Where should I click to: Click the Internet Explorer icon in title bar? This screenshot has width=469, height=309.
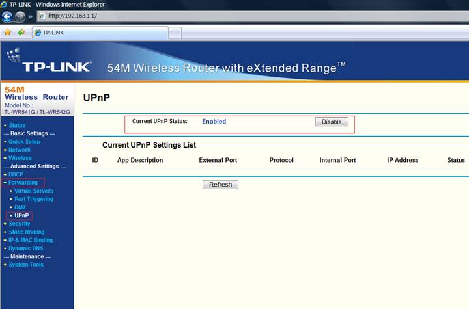point(4,4)
